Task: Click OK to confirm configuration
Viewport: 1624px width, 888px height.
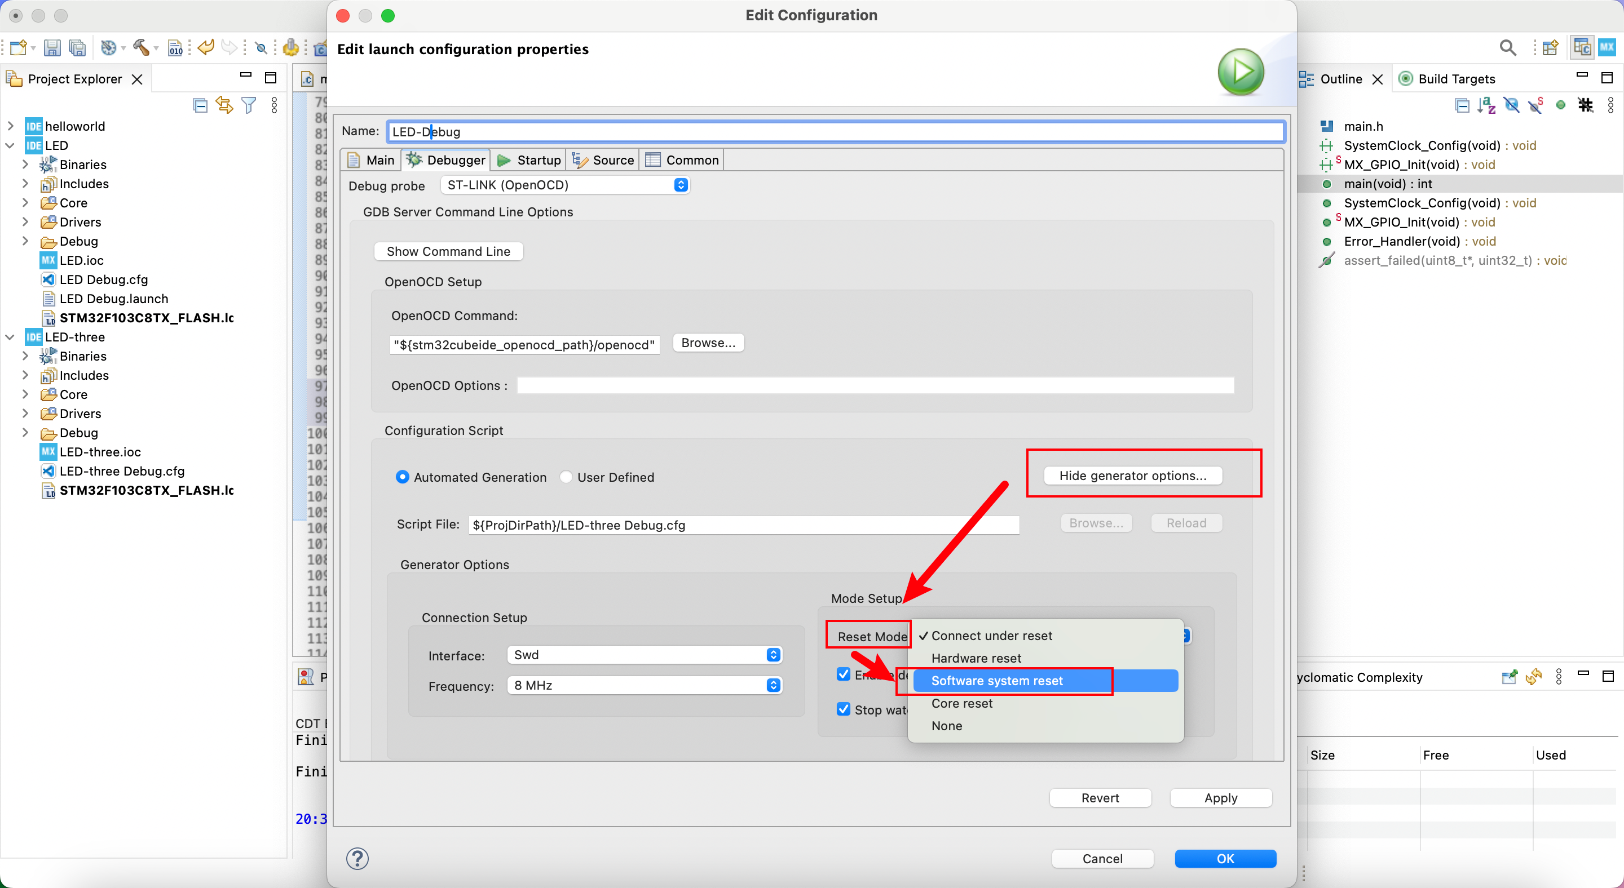Action: (1225, 859)
